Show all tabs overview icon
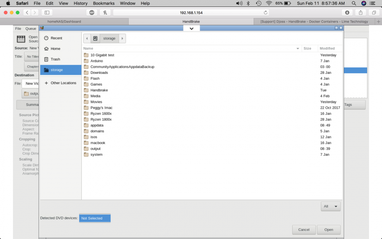This screenshot has width=382, height=239. point(374,13)
